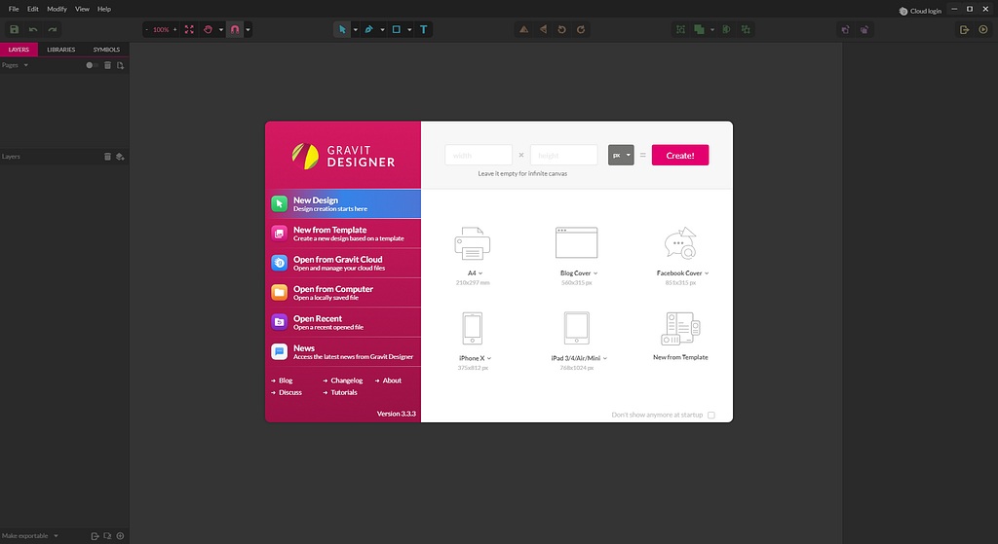Viewport: 998px width, 544px height.
Task: Click the flip horizontal triangle icon
Action: click(x=543, y=29)
